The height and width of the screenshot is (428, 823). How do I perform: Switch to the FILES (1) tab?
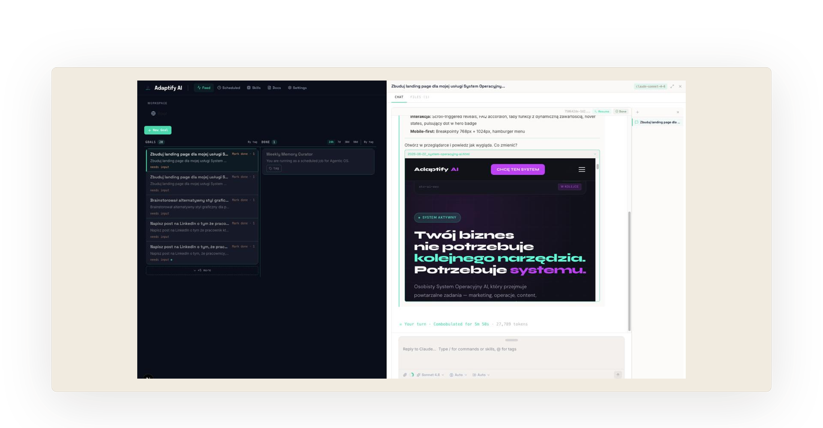click(x=420, y=97)
